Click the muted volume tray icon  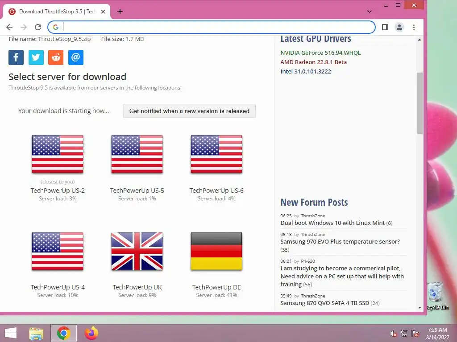click(394, 334)
